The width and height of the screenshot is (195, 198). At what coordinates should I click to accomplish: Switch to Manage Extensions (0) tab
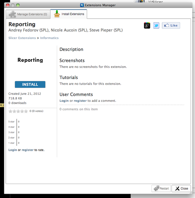[x=28, y=14]
